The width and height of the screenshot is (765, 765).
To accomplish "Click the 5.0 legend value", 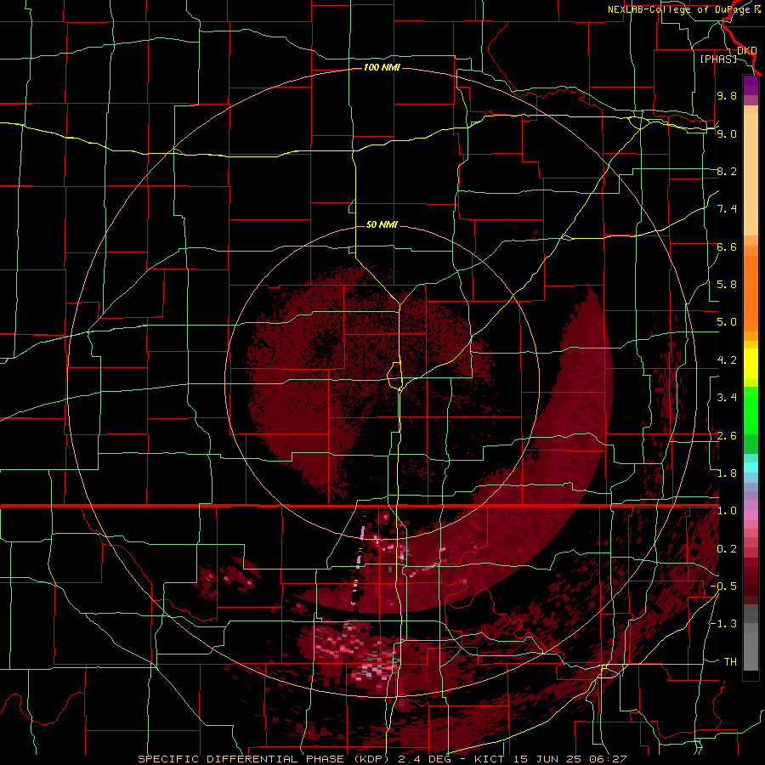I will [727, 322].
